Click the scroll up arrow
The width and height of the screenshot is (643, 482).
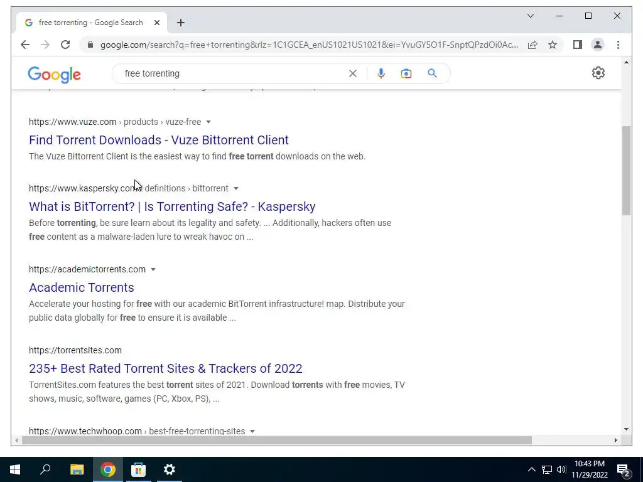coord(626,62)
